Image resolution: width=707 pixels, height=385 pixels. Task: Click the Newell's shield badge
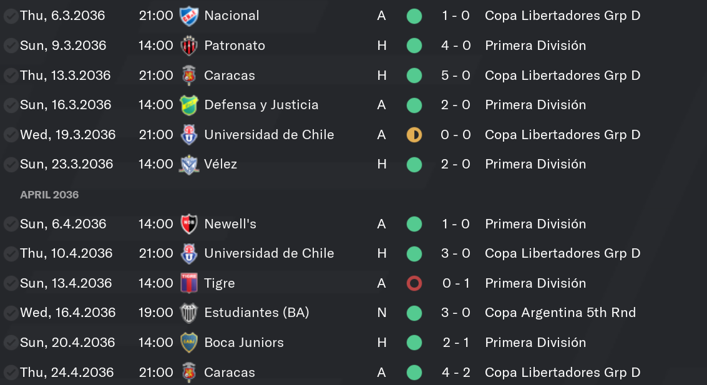[188, 224]
